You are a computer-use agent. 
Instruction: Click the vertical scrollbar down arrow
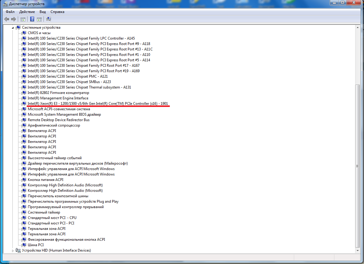[x=358, y=251]
